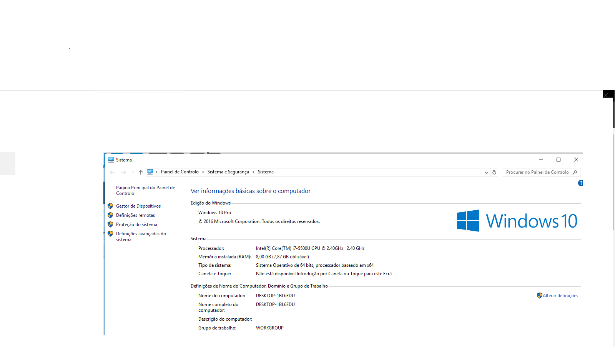Expand chevron after Painel de Controlo breadcrumb

point(203,172)
